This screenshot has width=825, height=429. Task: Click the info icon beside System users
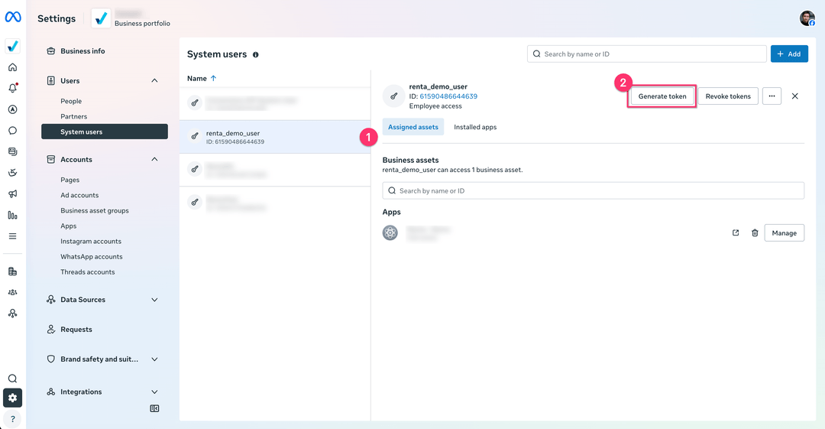[x=256, y=55]
